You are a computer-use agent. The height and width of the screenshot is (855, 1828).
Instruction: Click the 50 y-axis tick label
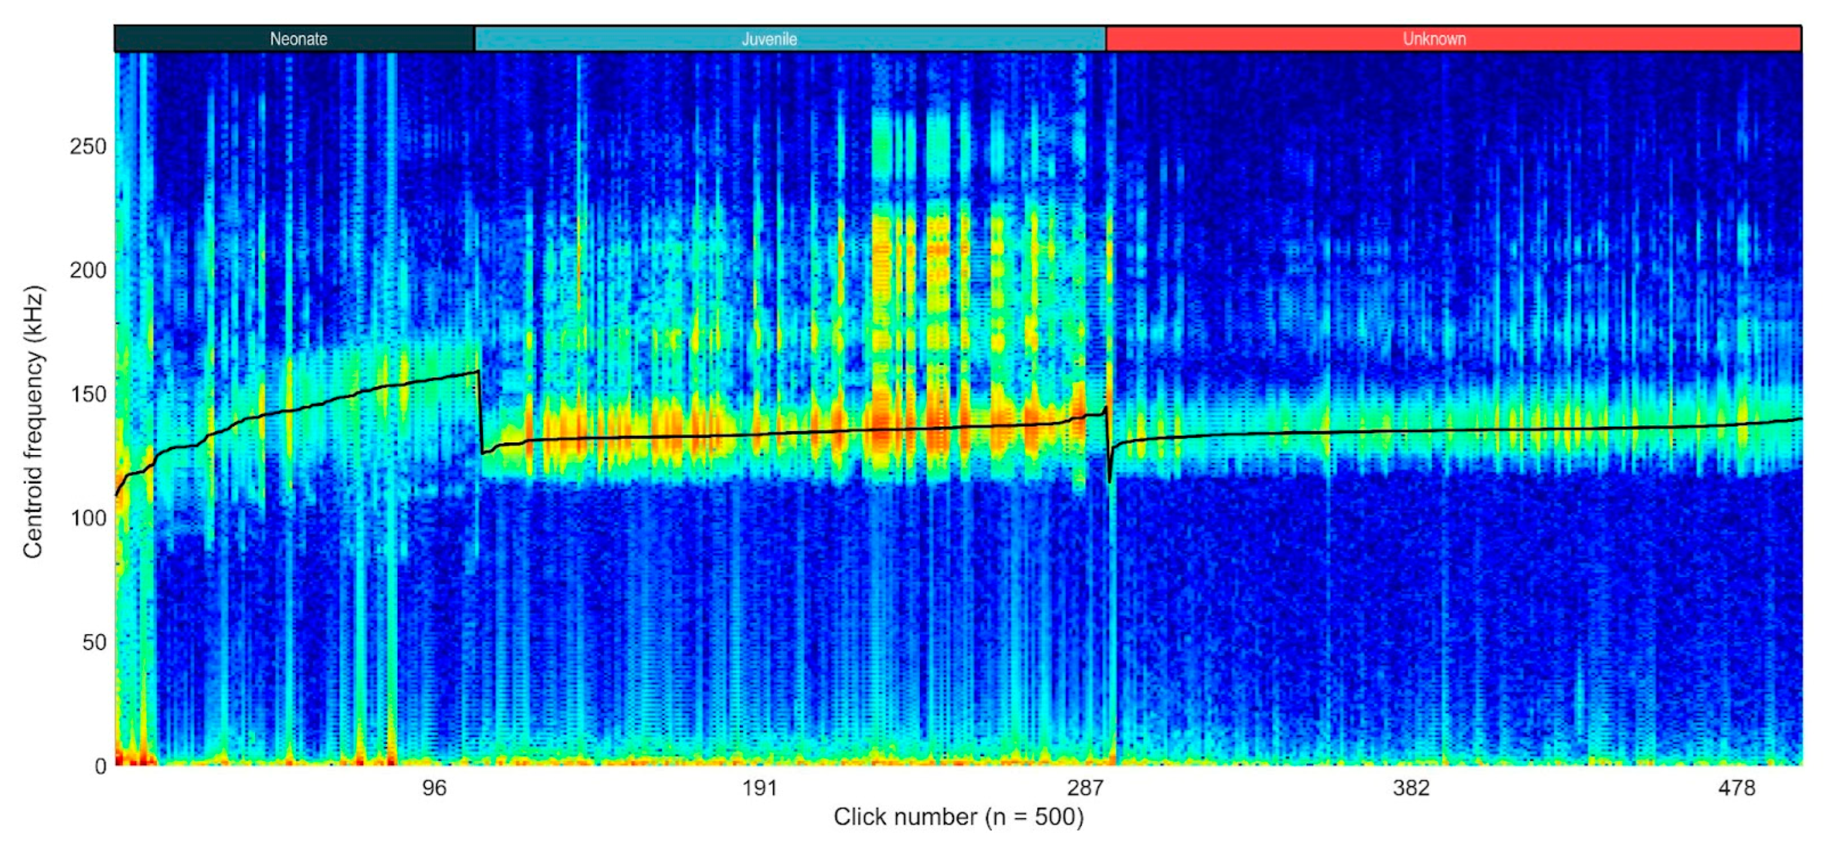[x=94, y=642]
